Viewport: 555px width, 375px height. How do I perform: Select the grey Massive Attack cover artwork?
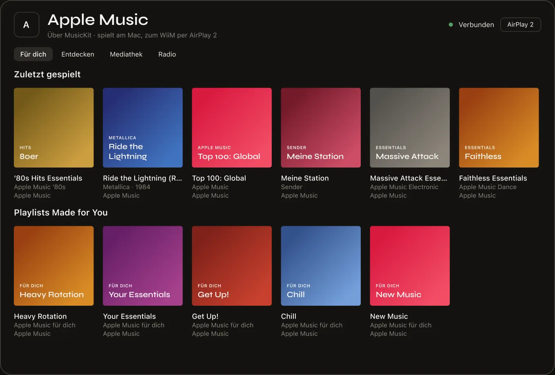410,128
